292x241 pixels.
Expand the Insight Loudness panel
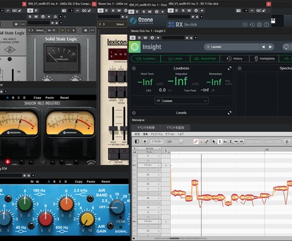[x=230, y=68]
